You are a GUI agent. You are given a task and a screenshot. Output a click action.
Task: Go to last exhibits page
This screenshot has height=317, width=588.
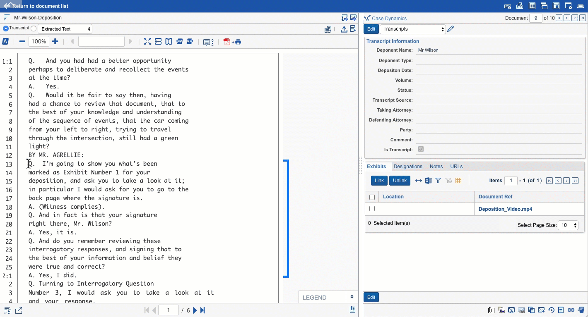click(575, 181)
